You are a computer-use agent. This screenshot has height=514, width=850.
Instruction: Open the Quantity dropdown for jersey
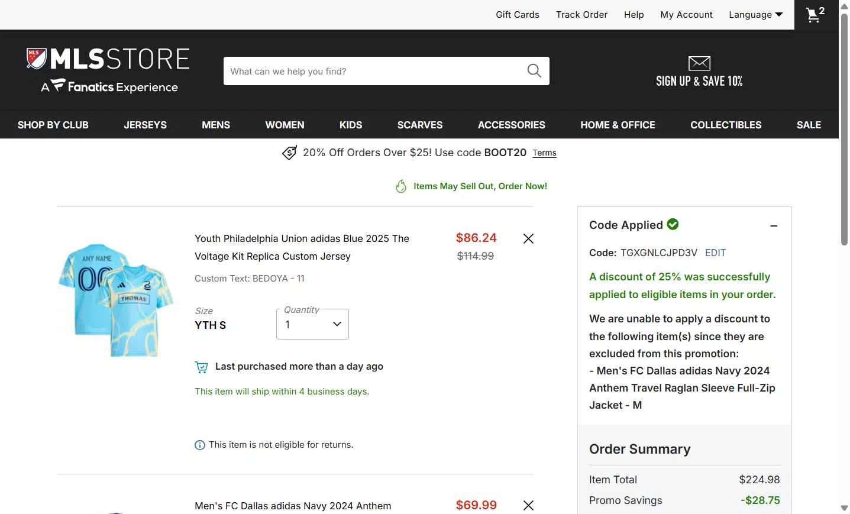click(312, 324)
